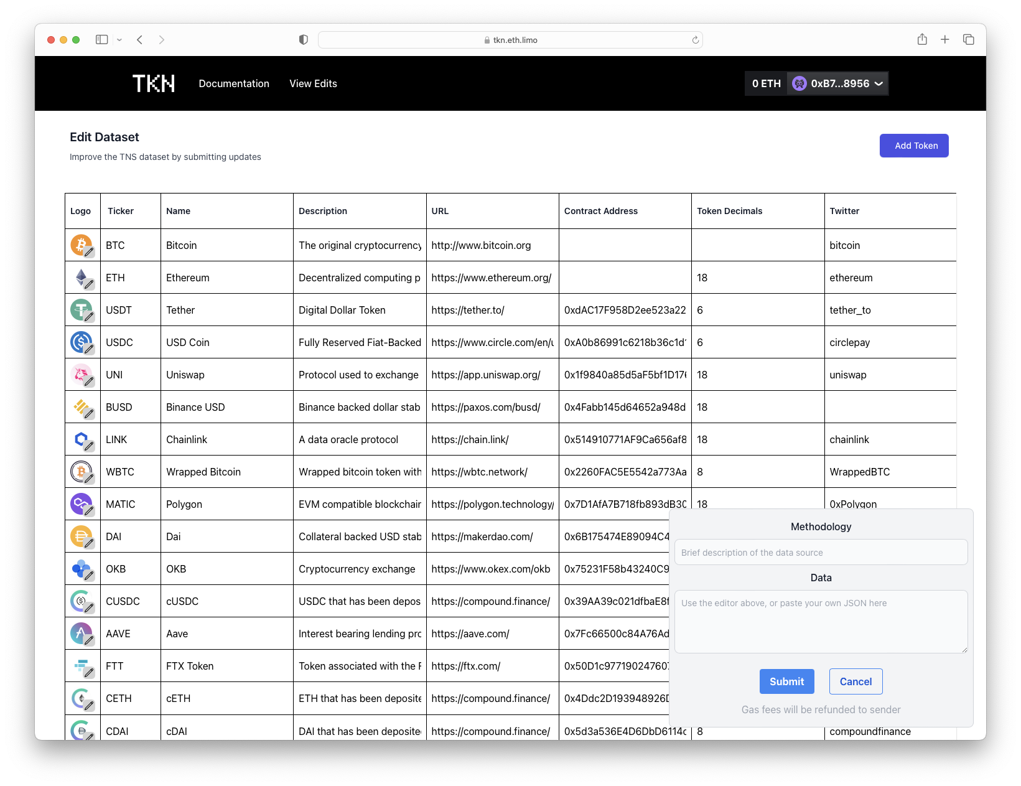This screenshot has height=786, width=1021.
Task: Edit the ETH Ethereum logo icon
Action: 90,284
